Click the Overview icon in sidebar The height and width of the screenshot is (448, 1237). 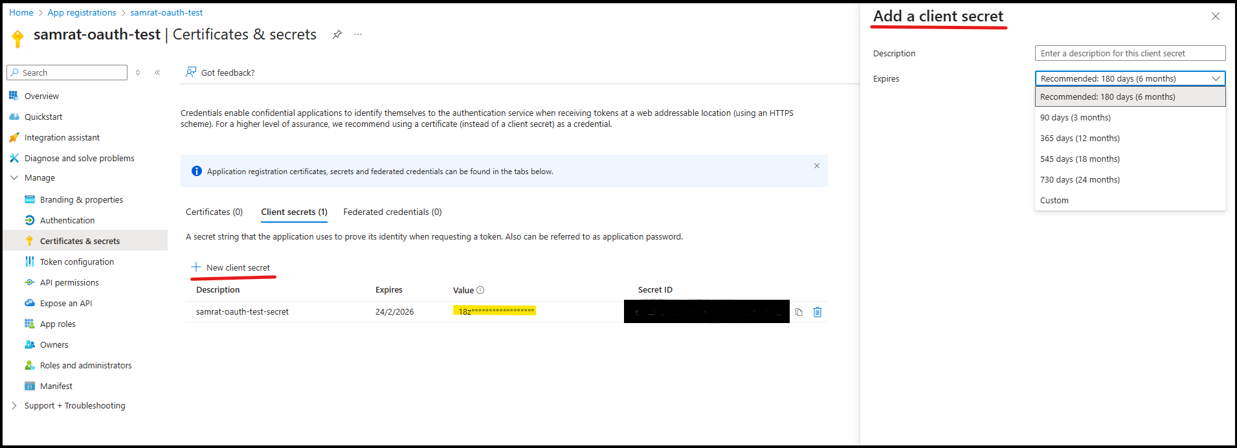point(14,96)
